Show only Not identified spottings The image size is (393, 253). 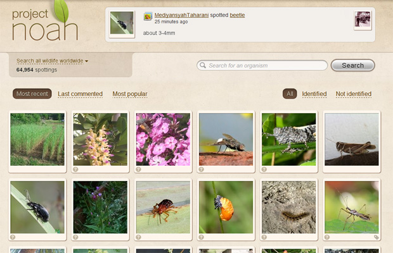353,94
